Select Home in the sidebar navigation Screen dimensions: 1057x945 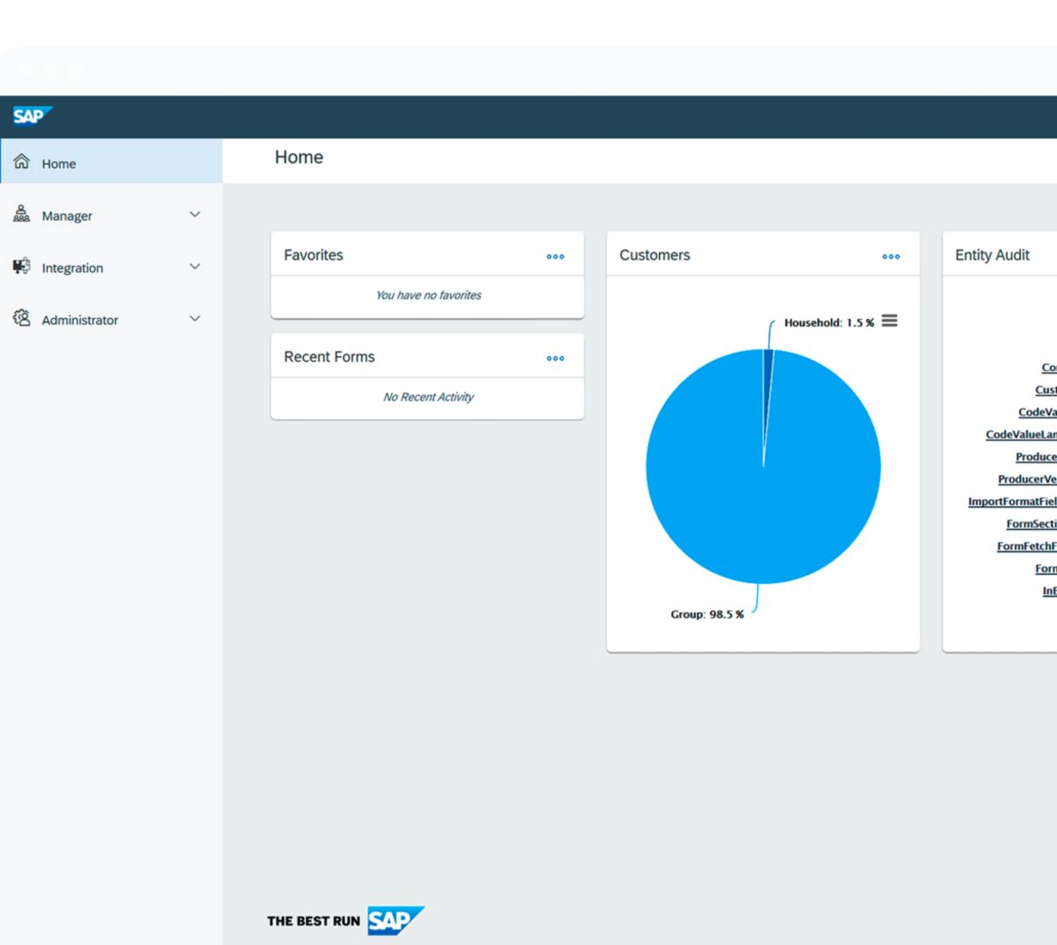click(x=58, y=163)
